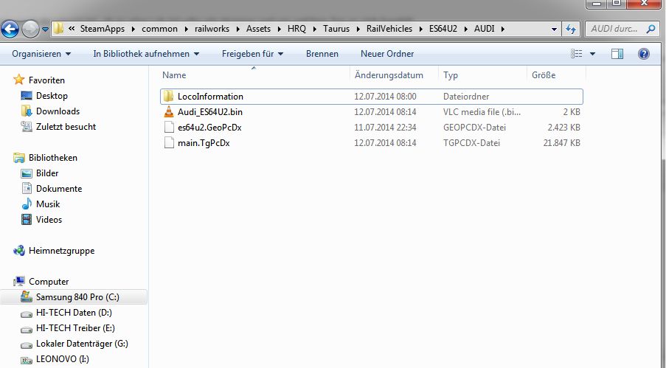Toggle the preview pane icon
Image resolution: width=666 pixels, height=368 pixels.
pyautogui.click(x=617, y=54)
